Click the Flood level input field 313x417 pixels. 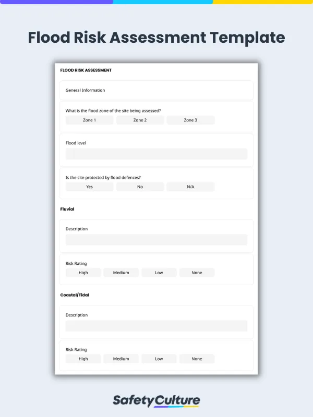click(156, 154)
